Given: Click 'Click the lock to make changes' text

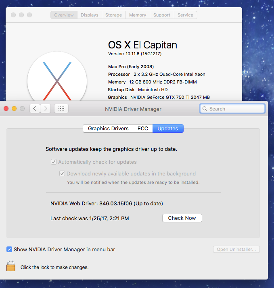Looking at the screenshot, I should (54, 267).
